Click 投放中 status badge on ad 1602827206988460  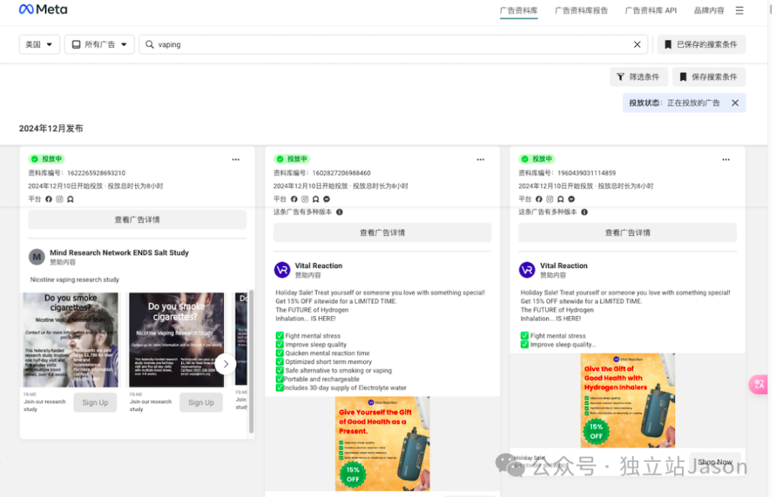(x=292, y=159)
